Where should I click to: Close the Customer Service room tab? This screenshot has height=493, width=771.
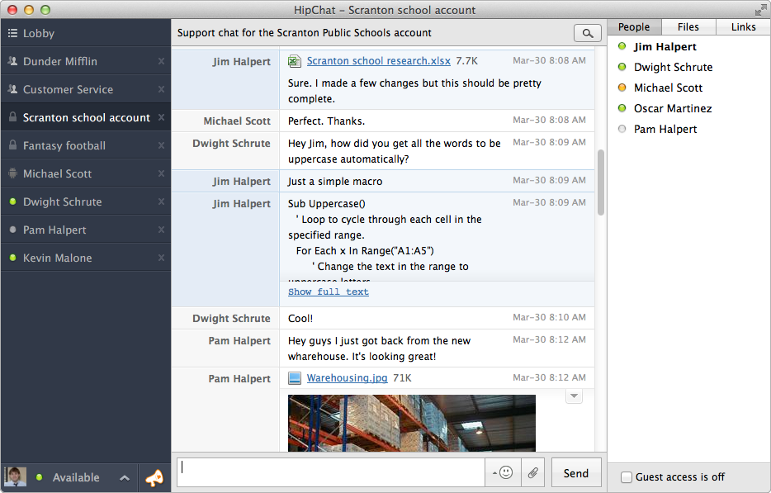(x=161, y=89)
